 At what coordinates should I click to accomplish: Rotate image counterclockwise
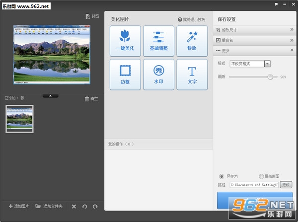click(x=84, y=207)
